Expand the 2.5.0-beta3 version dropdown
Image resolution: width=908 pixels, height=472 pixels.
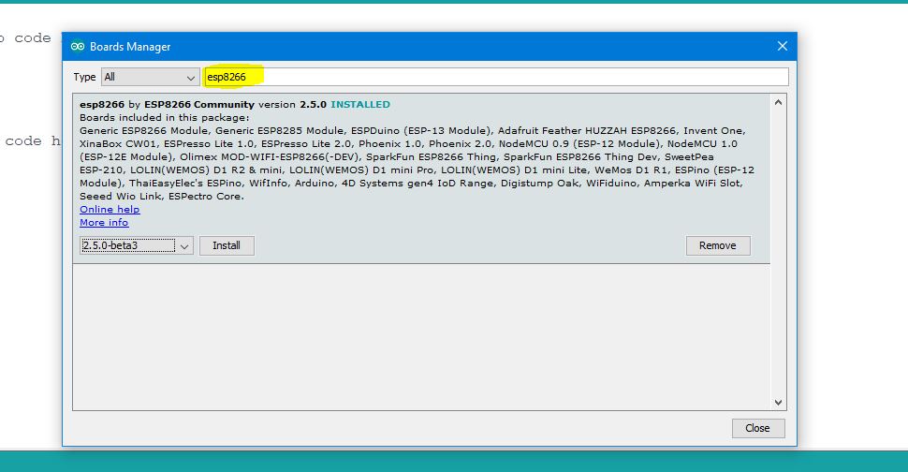136,245
